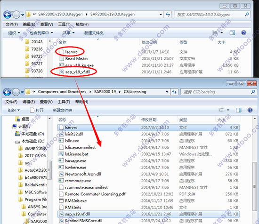The image size is (259, 224).
Task: Click SAP2000 19 breadcrumb segment
Action: pos(105,92)
